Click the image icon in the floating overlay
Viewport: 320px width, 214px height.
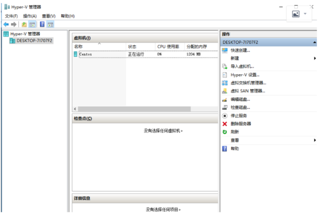(x=296, y=14)
